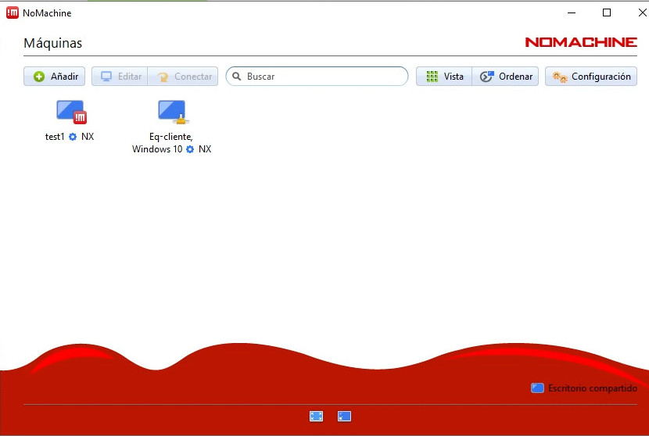Viewport: 649px width, 436px height.
Task: Click the Conectar toolbar button
Action: 184,77
